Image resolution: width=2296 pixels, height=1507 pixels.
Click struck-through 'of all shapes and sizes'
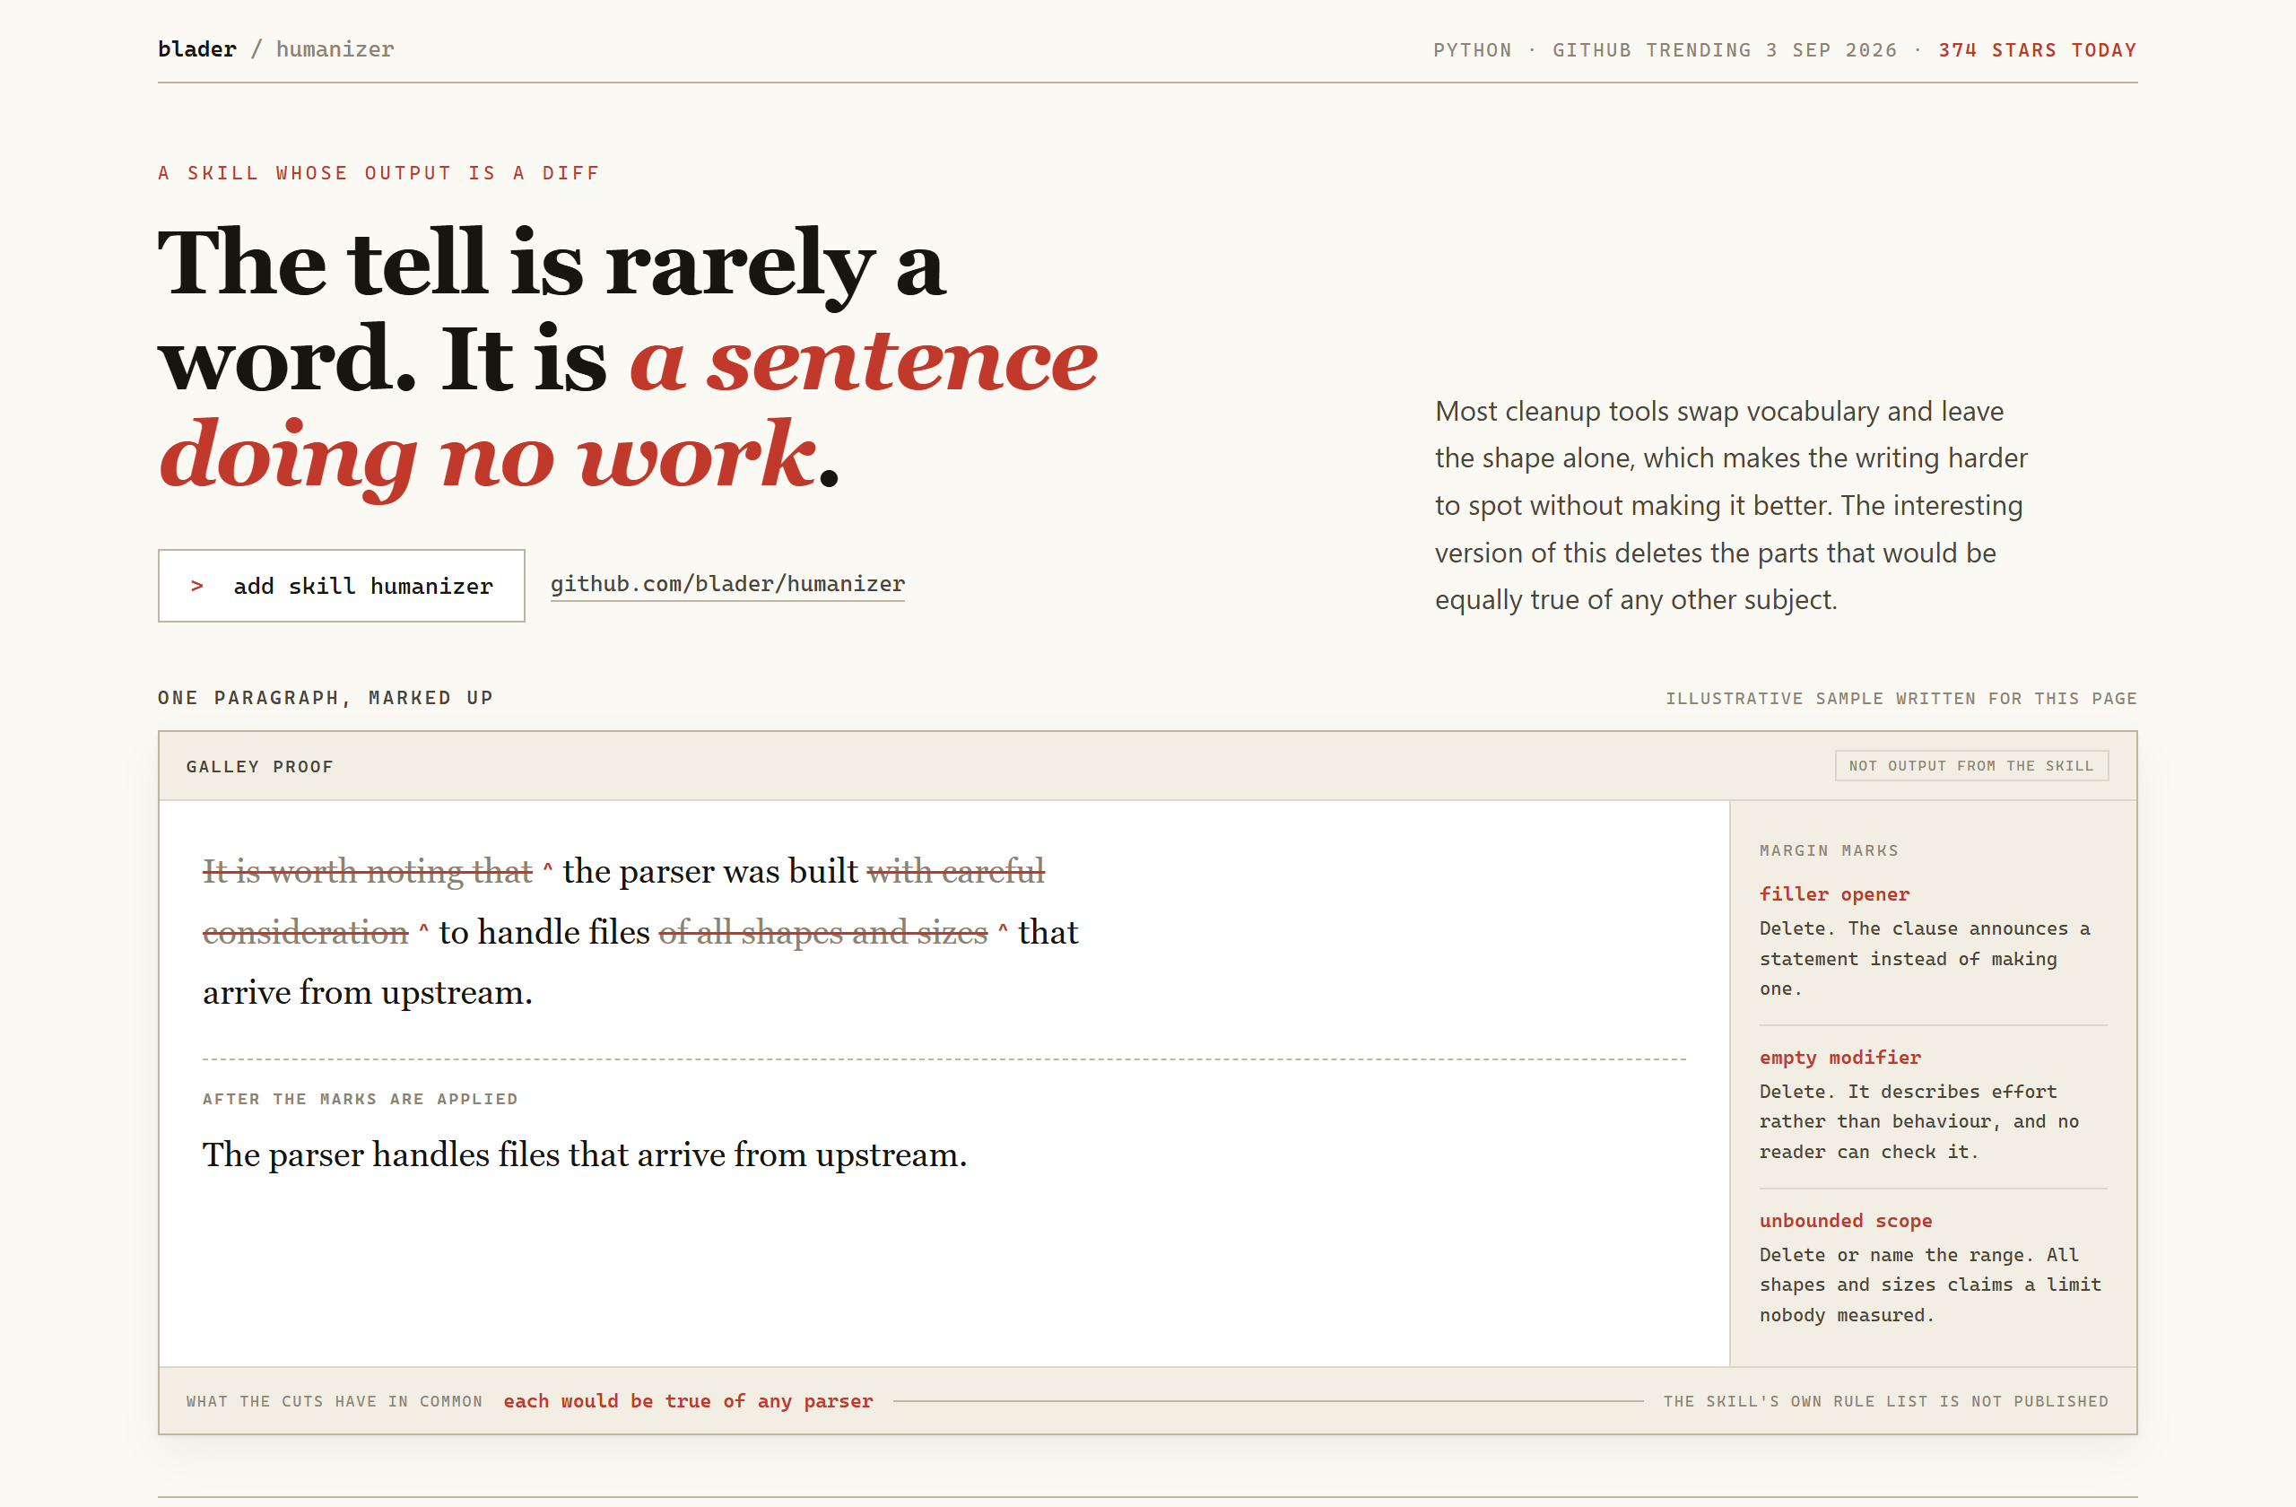823,932
